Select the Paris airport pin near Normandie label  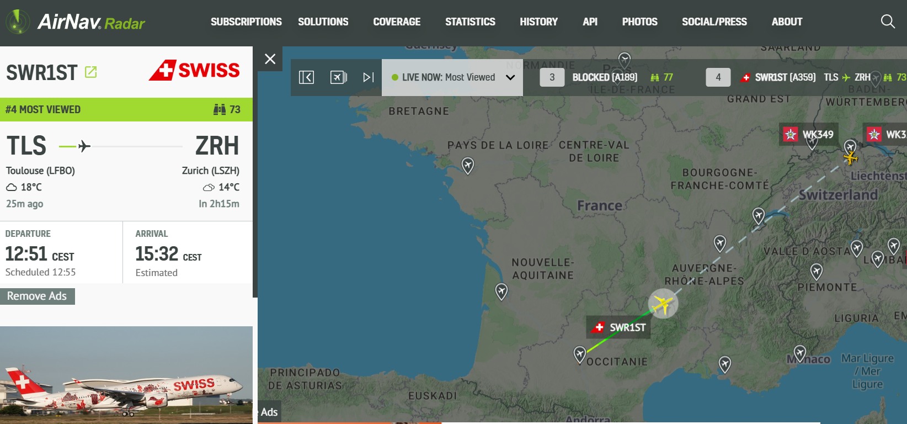click(x=625, y=60)
